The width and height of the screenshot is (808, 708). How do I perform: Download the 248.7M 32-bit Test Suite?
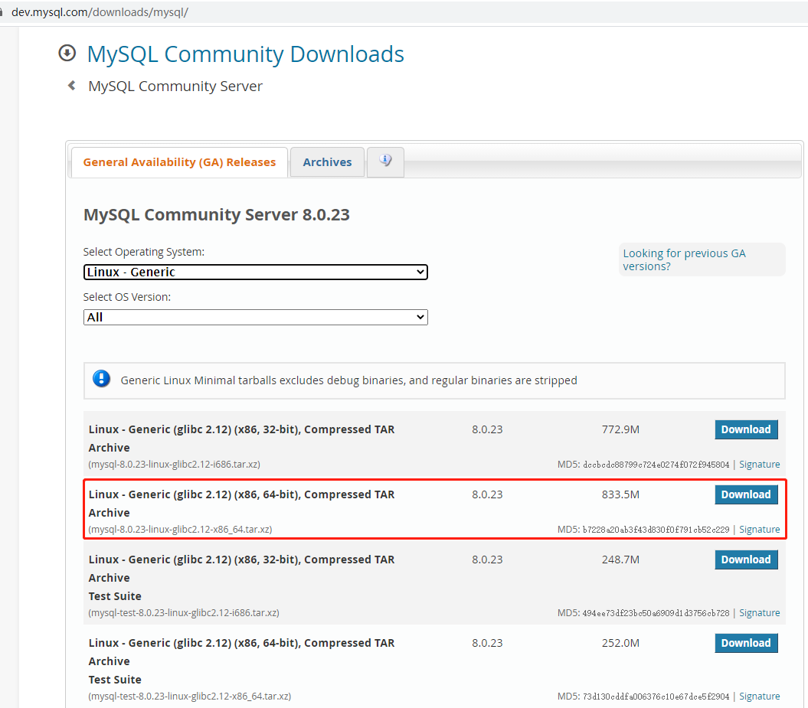tap(746, 560)
